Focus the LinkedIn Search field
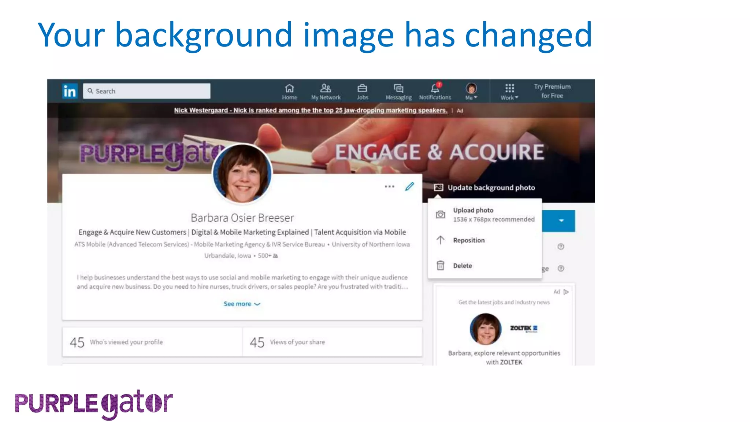750x422 pixels. pos(147,91)
